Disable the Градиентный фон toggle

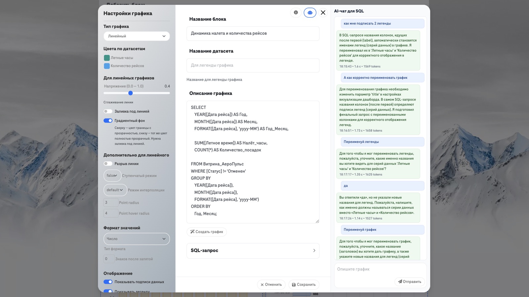108,120
